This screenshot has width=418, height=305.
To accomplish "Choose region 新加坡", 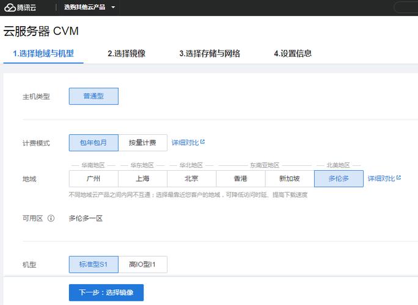I will tap(290, 179).
